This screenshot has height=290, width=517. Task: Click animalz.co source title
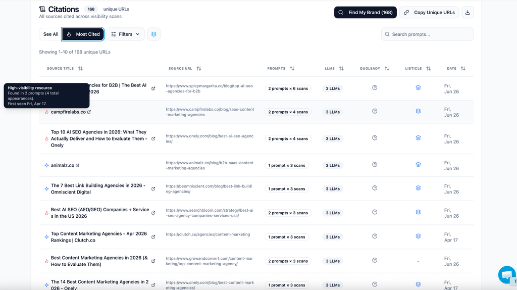(62, 165)
